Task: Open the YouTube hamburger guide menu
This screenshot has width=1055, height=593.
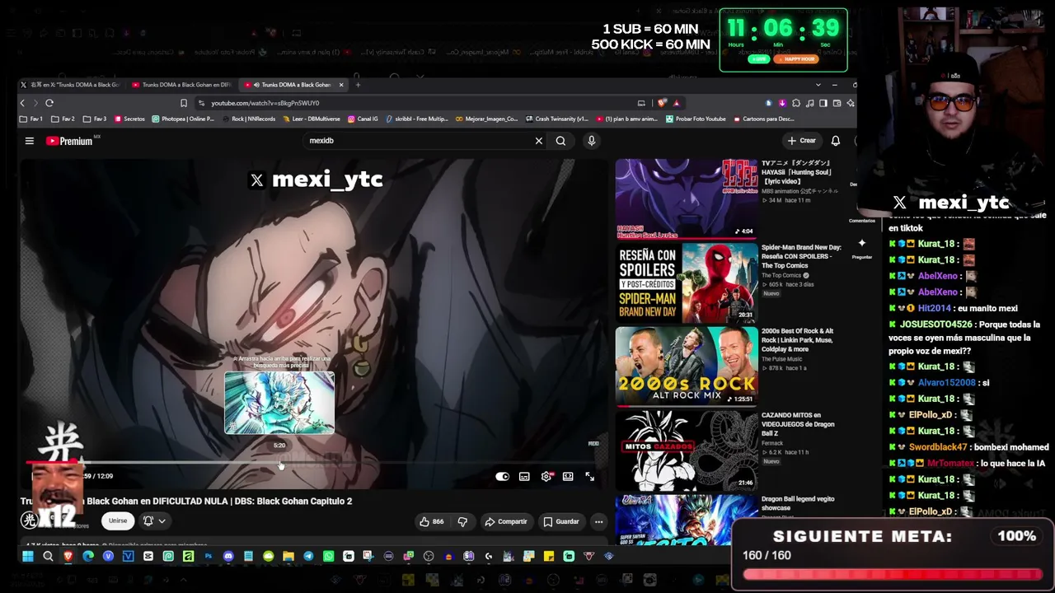Action: (x=29, y=141)
